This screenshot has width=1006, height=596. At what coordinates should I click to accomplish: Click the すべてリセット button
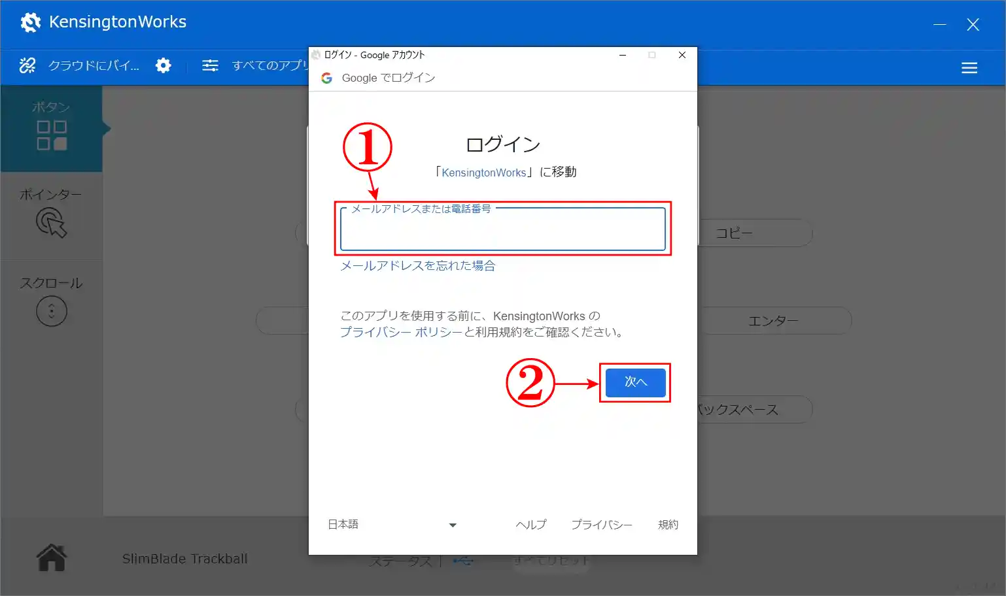pos(551,561)
